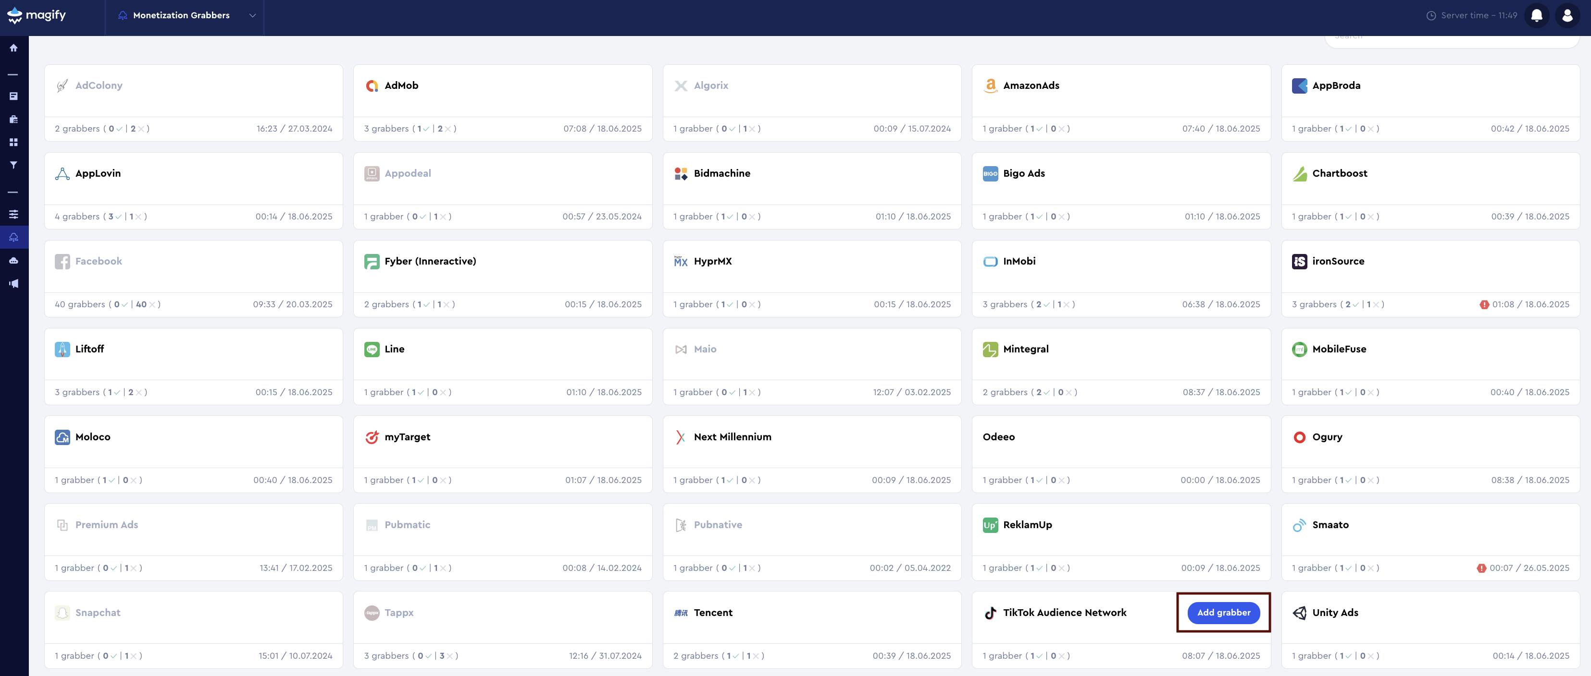The image size is (1591, 676).
Task: Click the magify logo
Action: (x=37, y=15)
